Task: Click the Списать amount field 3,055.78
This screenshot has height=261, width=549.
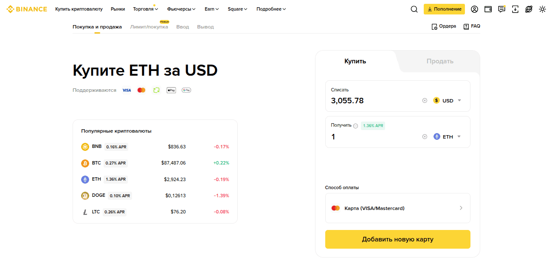Action: (374, 101)
